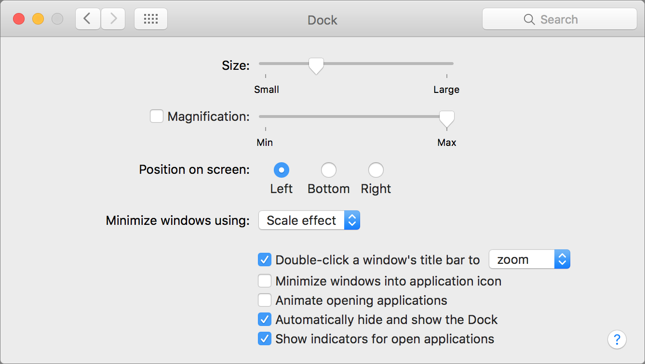Image resolution: width=645 pixels, height=364 pixels.
Task: Enable the Magnification checkbox
Action: click(157, 117)
